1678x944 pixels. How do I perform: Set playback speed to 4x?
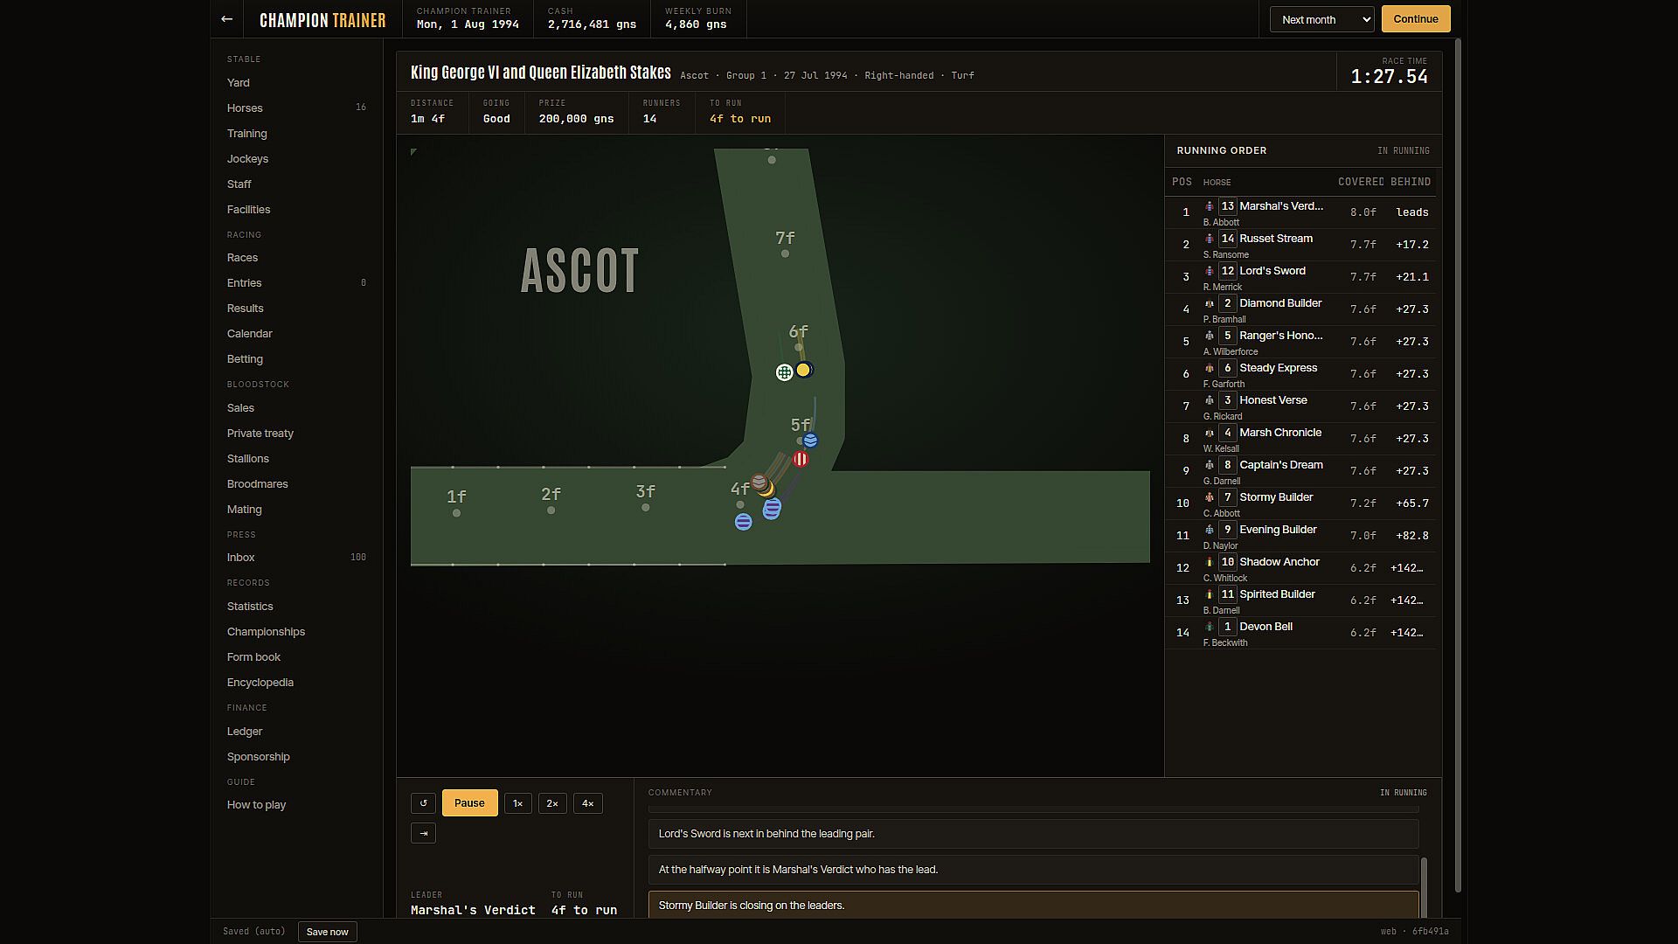click(587, 803)
